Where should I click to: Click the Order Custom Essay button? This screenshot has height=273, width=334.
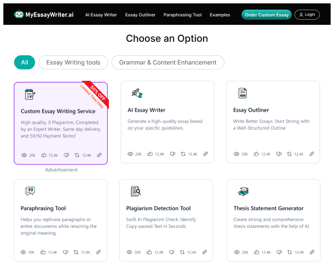point(266,15)
